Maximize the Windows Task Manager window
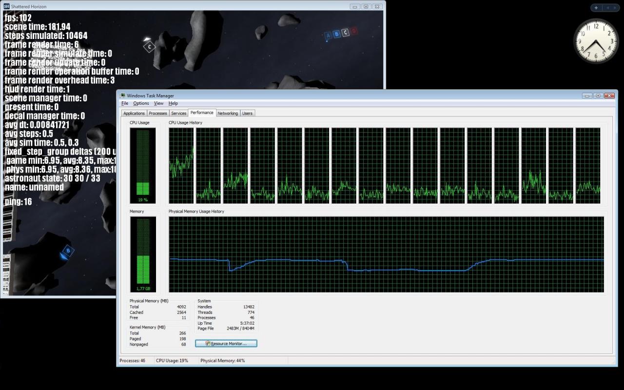Viewport: 624px width, 390px height. click(598, 96)
